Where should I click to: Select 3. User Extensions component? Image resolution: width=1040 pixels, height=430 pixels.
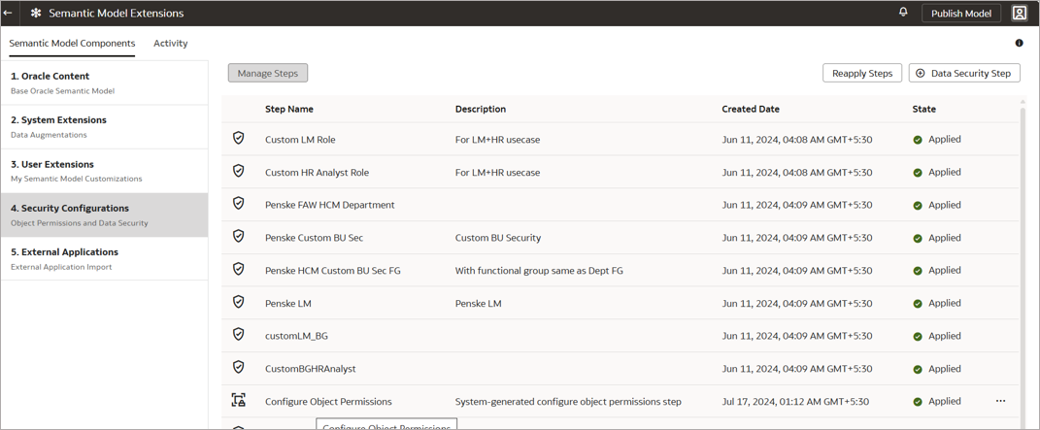click(x=104, y=171)
